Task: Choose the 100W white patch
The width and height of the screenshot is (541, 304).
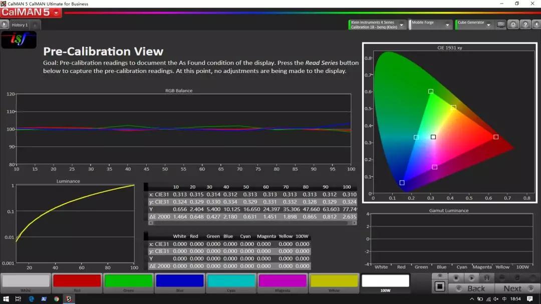Action: pyautogui.click(x=385, y=282)
